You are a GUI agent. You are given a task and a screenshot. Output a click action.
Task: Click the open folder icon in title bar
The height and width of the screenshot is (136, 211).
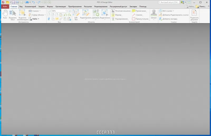coord(8,2)
